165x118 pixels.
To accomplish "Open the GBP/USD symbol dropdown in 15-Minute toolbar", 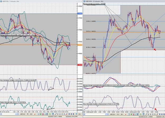I will (113, 114).
